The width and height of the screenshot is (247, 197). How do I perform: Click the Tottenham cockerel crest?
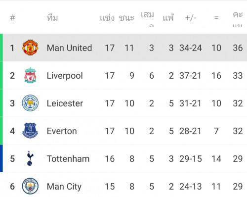pyautogui.click(x=30, y=158)
